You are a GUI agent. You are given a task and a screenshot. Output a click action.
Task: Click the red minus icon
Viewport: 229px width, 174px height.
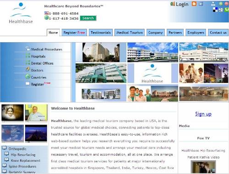tap(227, 4)
